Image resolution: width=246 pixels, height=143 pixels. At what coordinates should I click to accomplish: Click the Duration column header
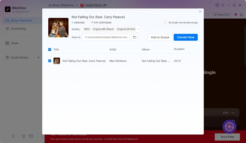tap(179, 49)
